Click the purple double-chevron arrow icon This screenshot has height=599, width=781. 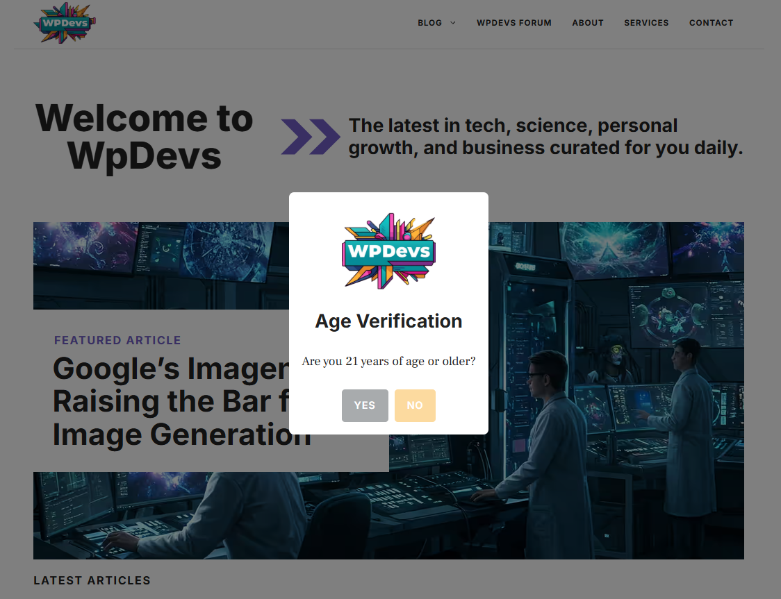pos(311,136)
